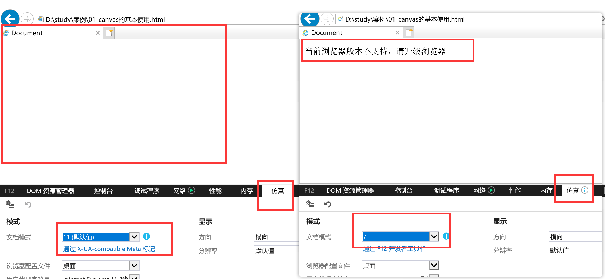Click 通过 F12 开发者工具栏 link in right panel
Image resolution: width=605 pixels, height=279 pixels.
coord(394,249)
